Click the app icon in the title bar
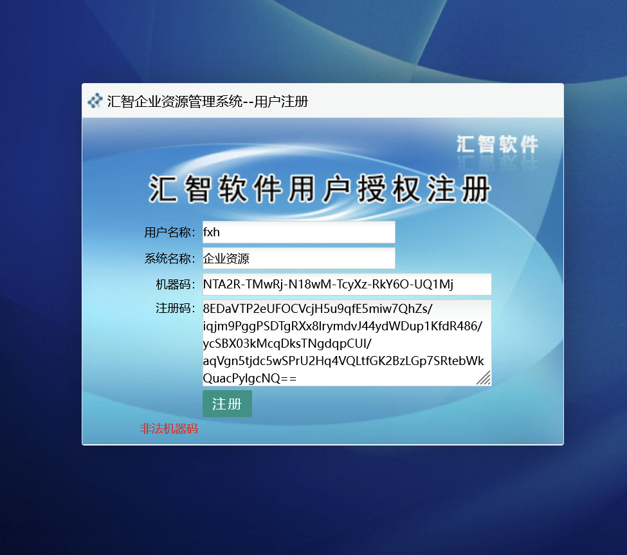Viewport: 627px width, 555px height. [95, 101]
